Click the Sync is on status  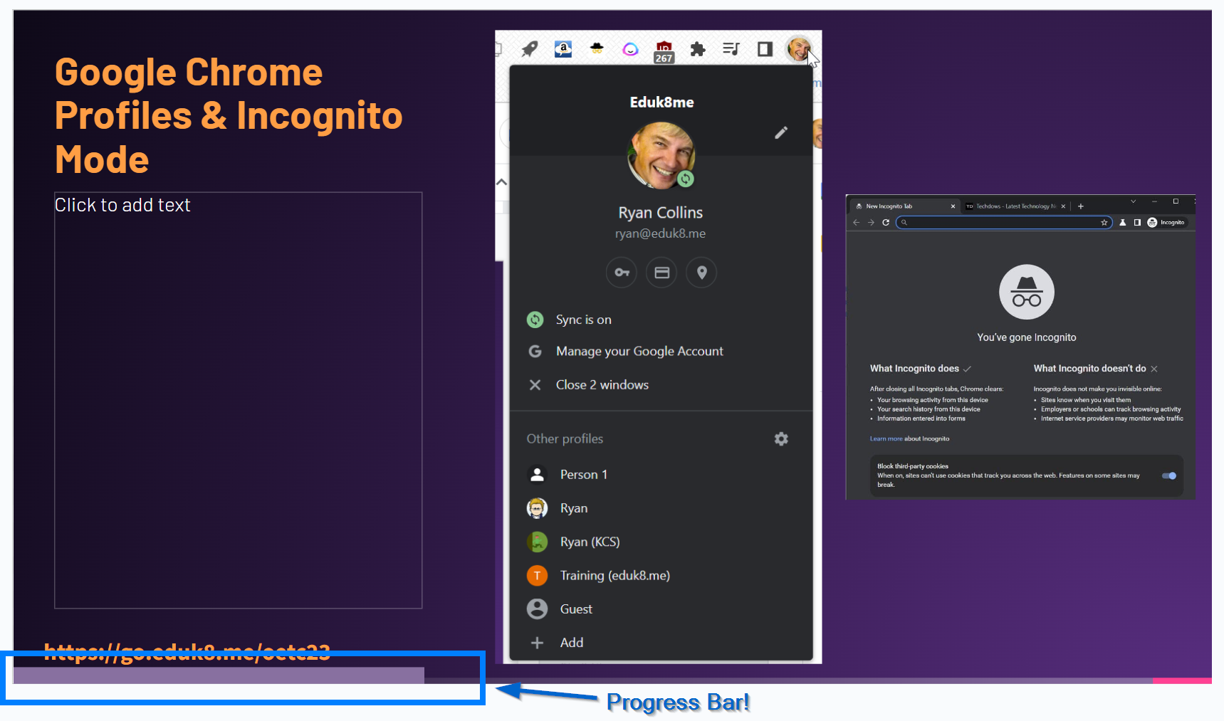click(583, 320)
